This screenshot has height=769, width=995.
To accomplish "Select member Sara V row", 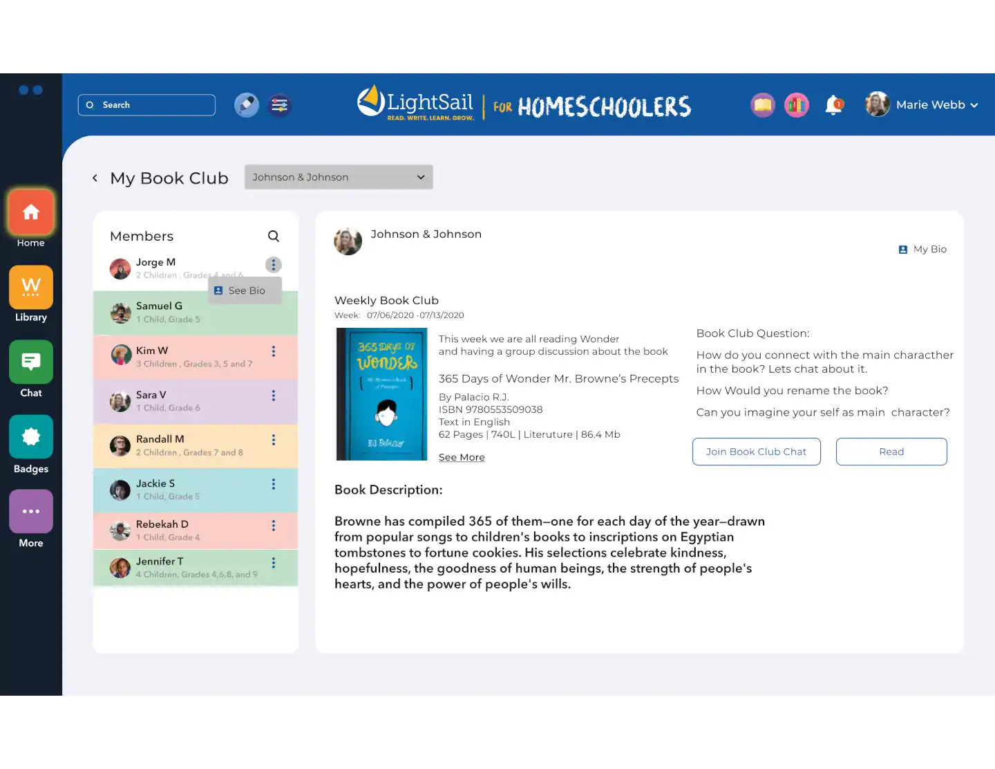I will 196,401.
